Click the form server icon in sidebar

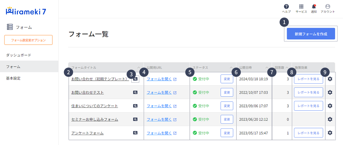(10, 27)
